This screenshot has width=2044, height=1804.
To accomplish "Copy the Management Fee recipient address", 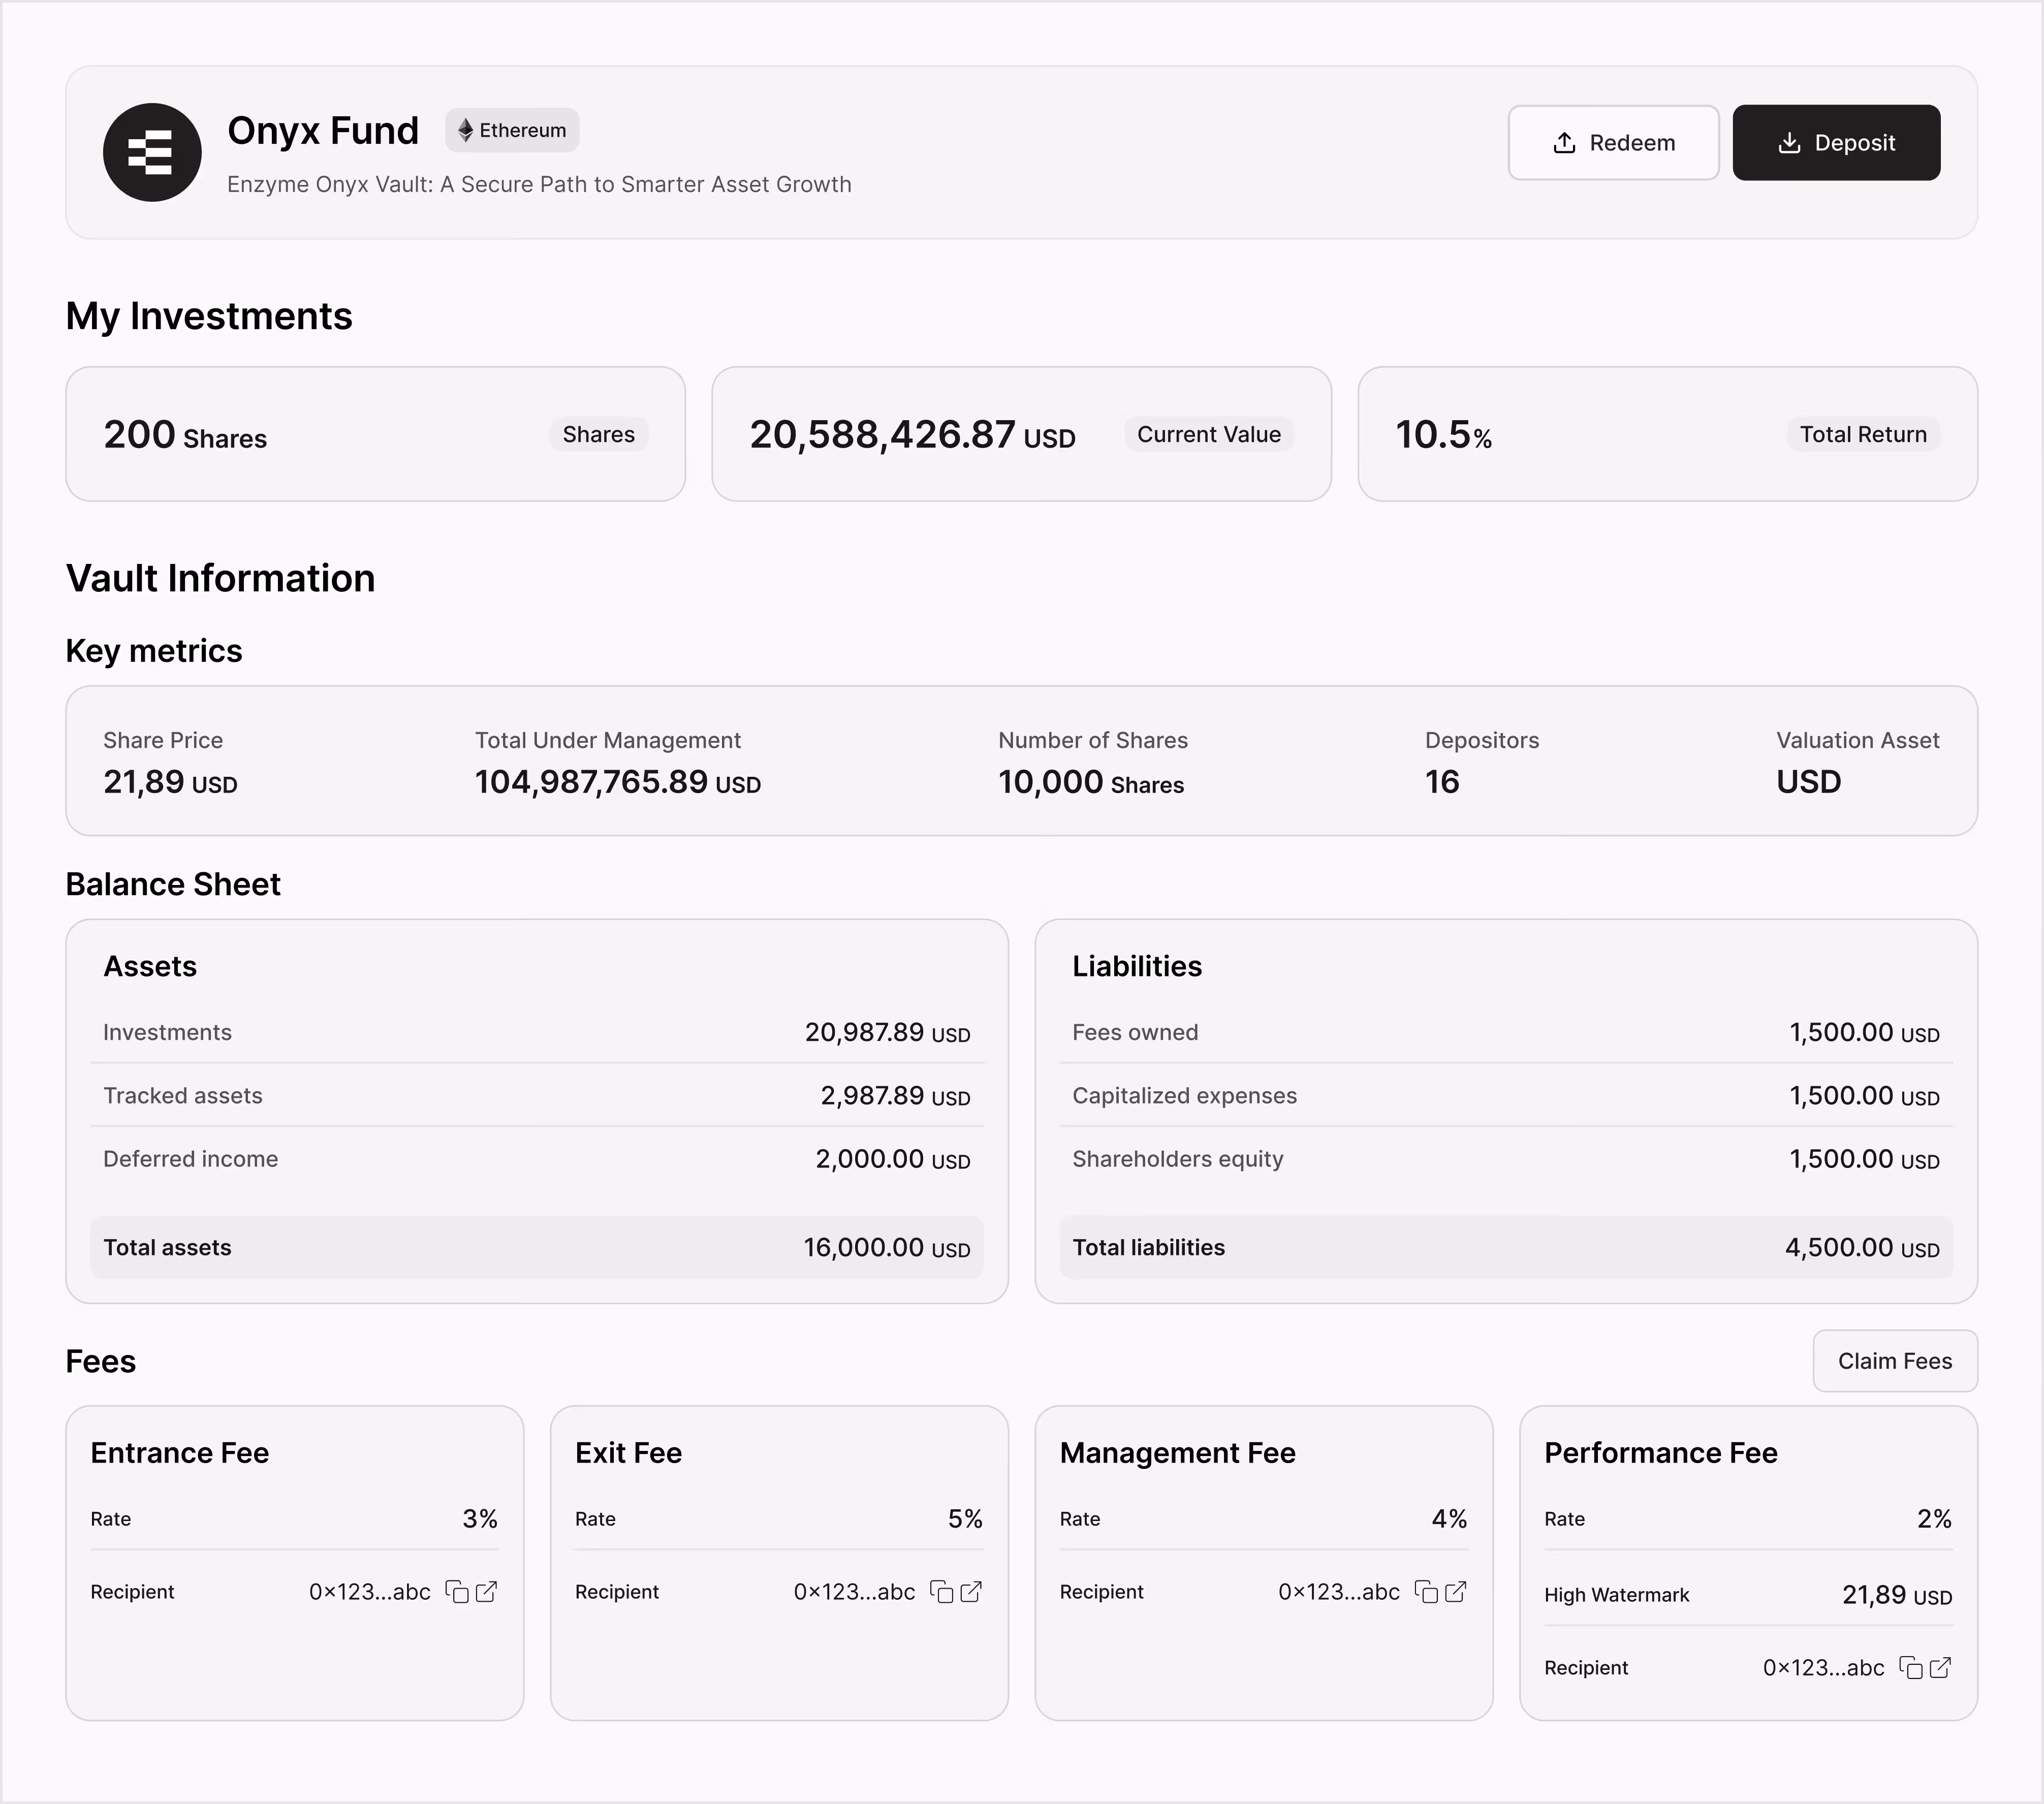I will pyautogui.click(x=1426, y=1592).
